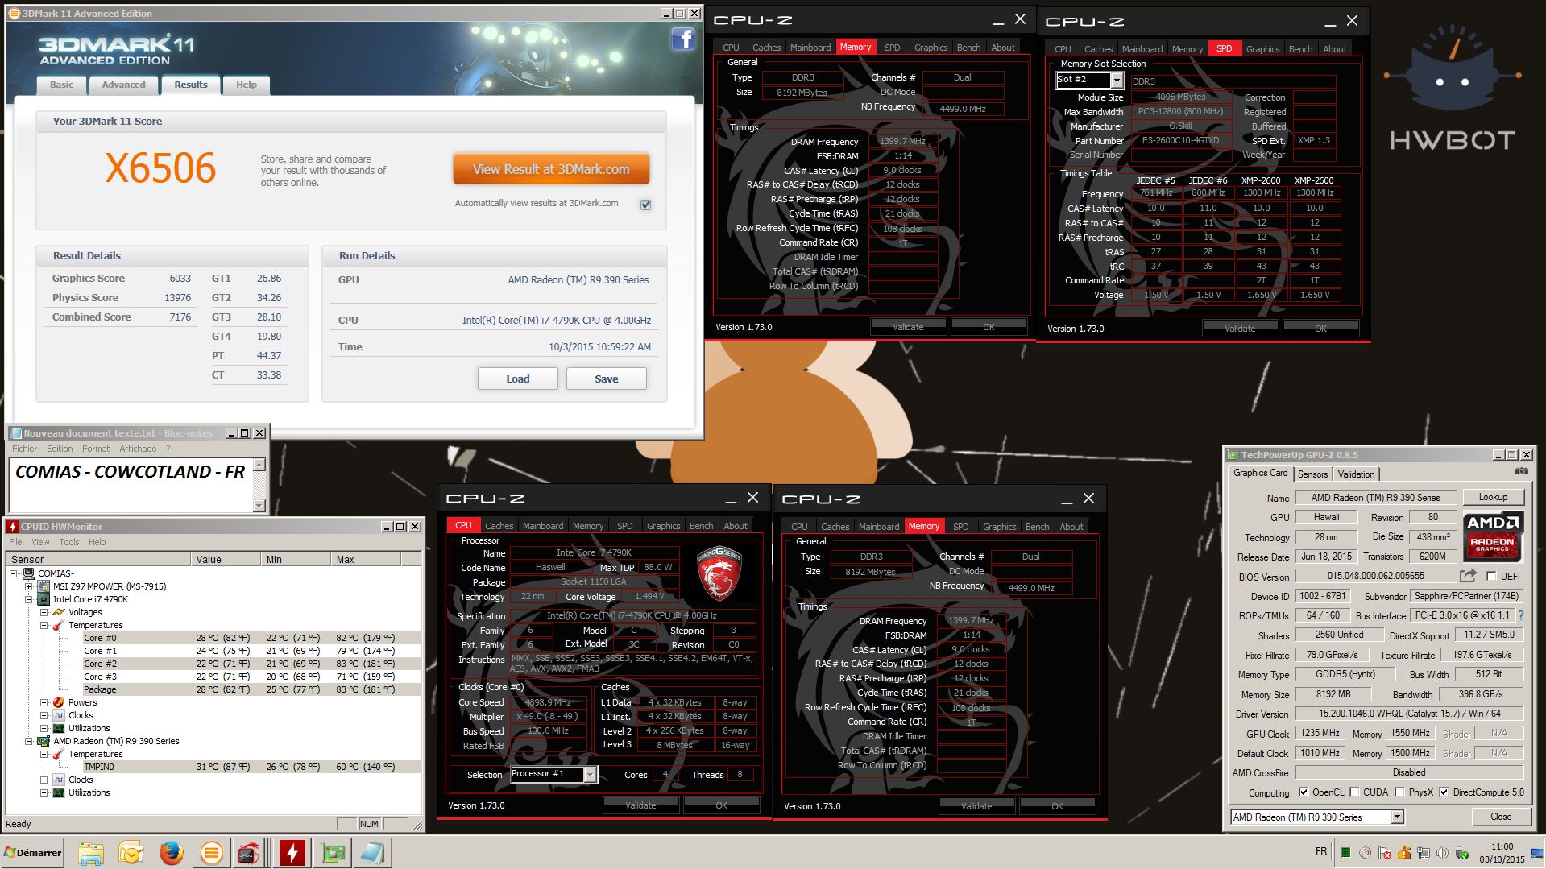Image resolution: width=1546 pixels, height=869 pixels.
Task: Launch Firefox from the taskbar
Action: click(x=171, y=853)
